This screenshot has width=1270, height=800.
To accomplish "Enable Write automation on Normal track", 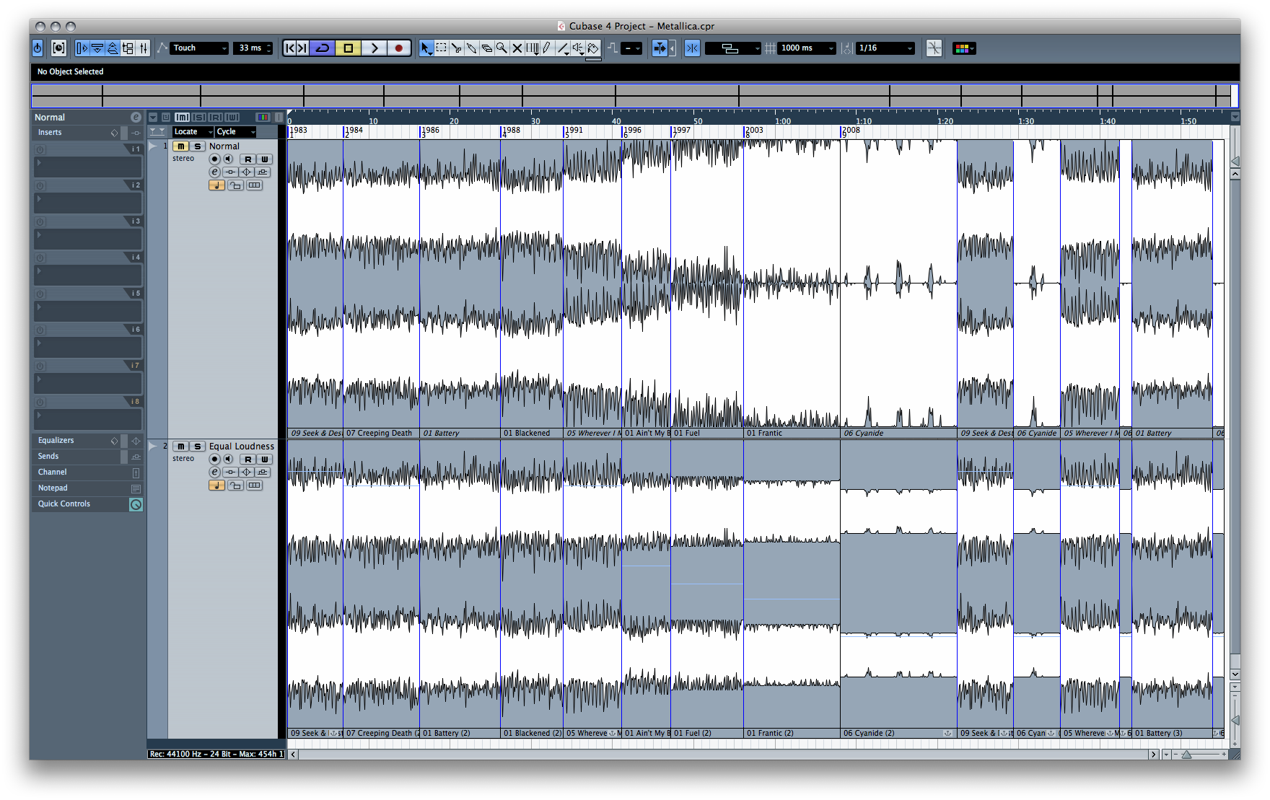I will pyautogui.click(x=264, y=159).
